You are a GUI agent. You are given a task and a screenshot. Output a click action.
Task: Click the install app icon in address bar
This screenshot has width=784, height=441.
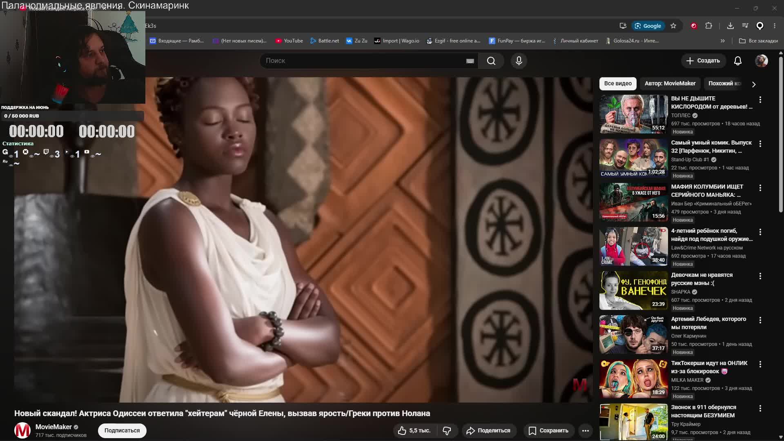pos(623,26)
